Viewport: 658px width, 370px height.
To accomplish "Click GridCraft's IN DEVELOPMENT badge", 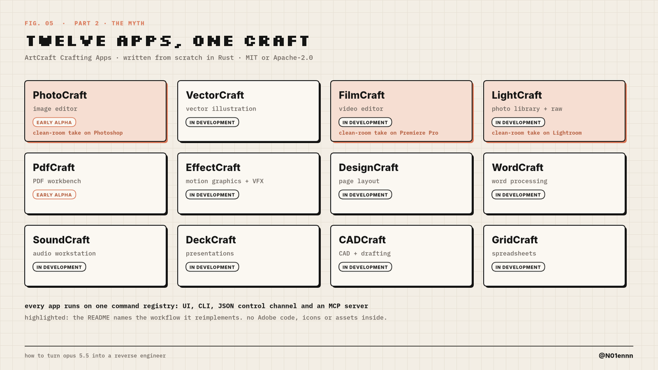I will tap(518, 267).
